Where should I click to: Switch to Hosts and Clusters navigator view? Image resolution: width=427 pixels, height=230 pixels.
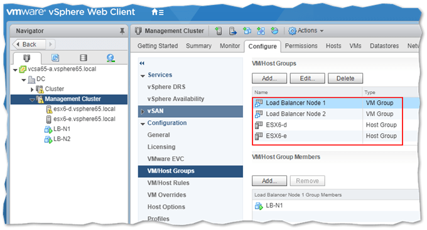(27, 58)
